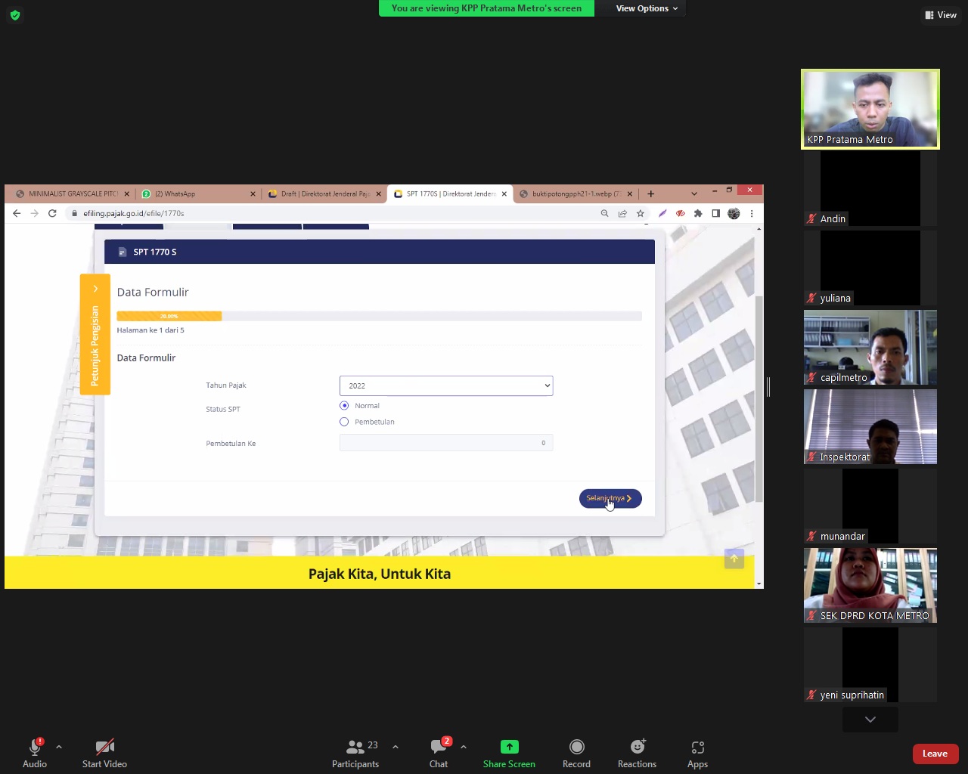Click the Record icon
968x774 pixels.
tap(576, 747)
